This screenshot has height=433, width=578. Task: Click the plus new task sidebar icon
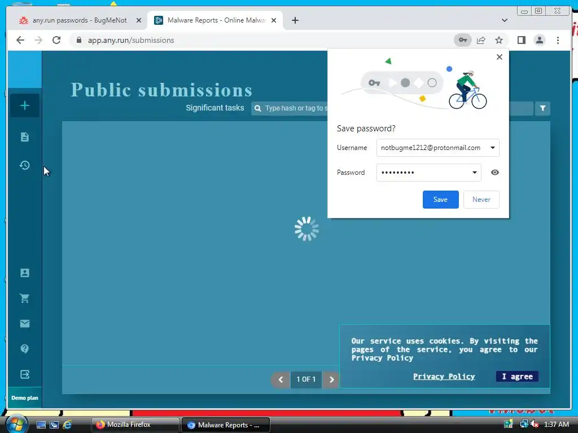coord(25,105)
